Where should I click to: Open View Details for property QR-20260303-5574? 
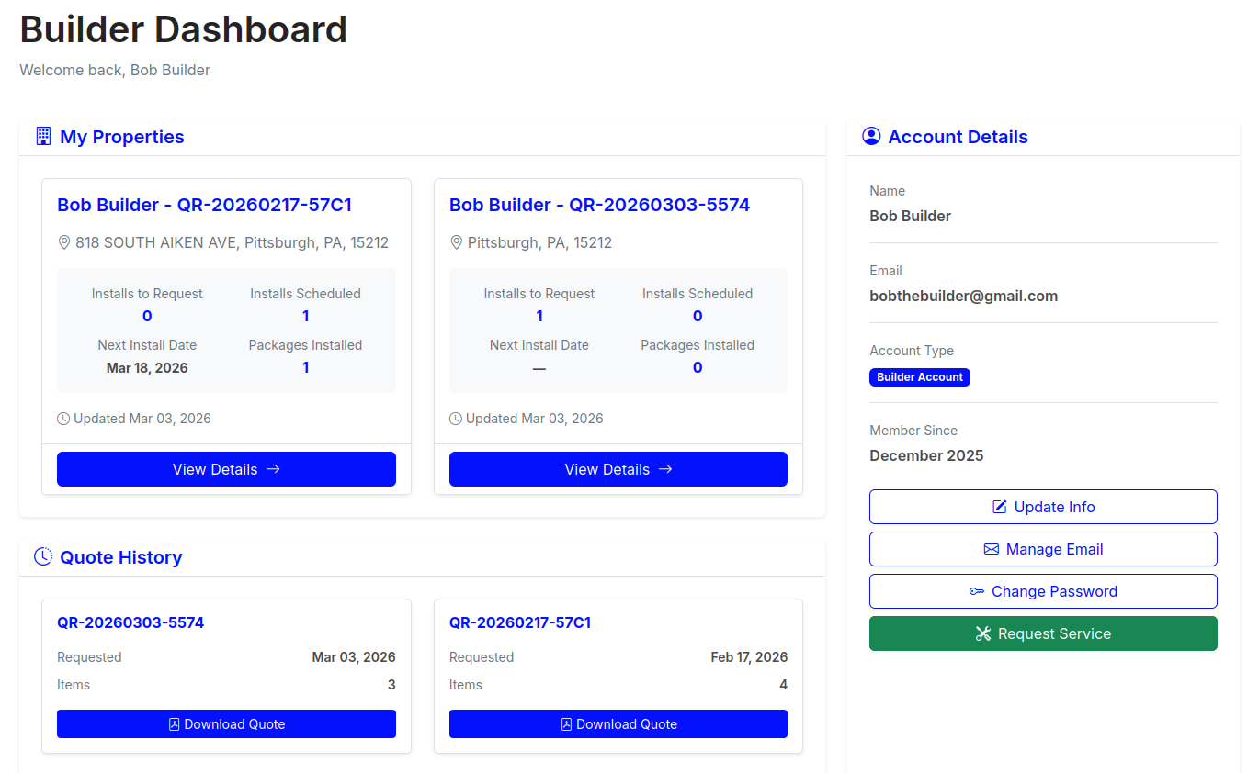point(618,469)
